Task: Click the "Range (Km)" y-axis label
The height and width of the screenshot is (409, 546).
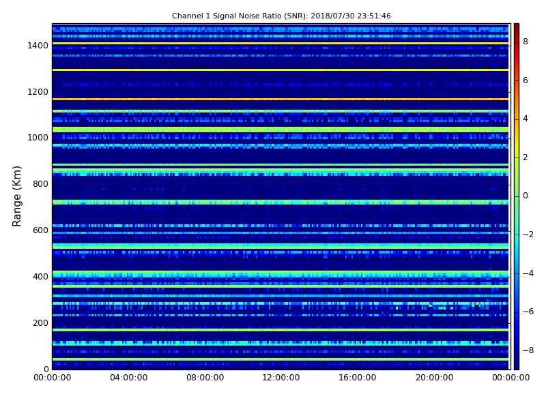Action: click(x=16, y=196)
